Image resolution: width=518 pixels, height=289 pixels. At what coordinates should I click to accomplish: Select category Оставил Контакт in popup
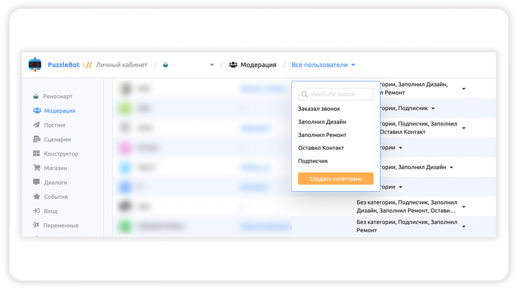pyautogui.click(x=321, y=148)
